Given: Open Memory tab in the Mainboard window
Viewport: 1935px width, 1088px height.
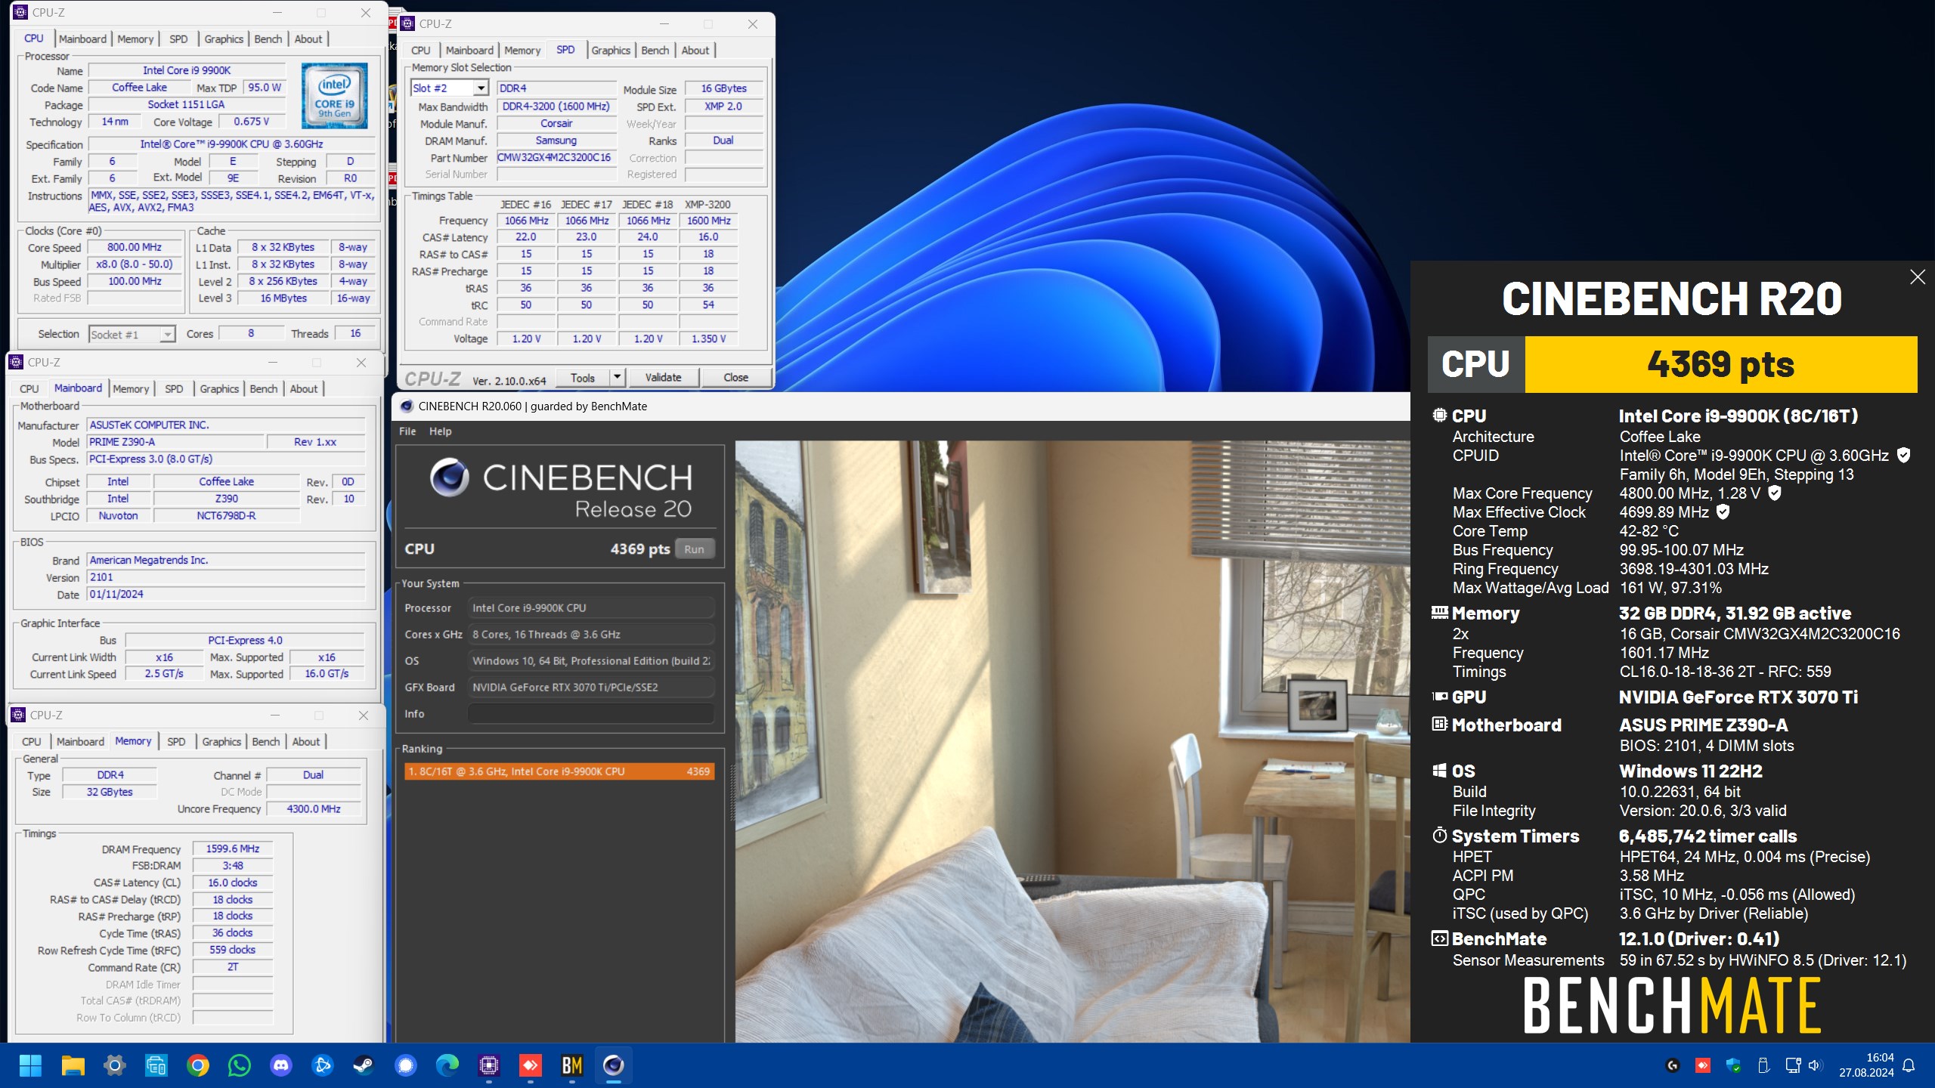Looking at the screenshot, I should click(x=131, y=389).
